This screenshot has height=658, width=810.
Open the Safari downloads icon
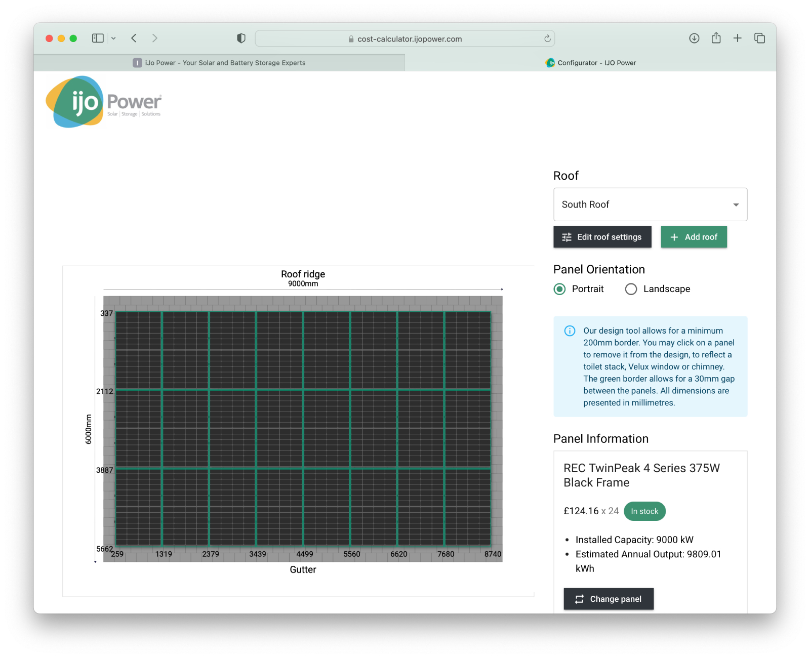694,38
